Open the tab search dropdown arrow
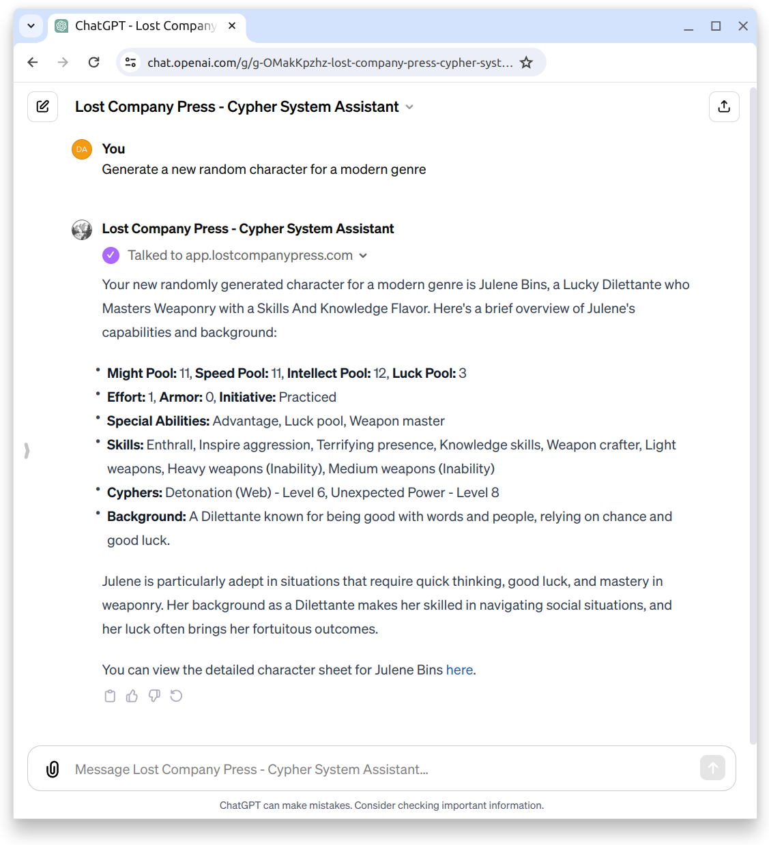This screenshot has width=769, height=845. click(31, 26)
